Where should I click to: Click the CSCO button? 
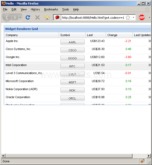[x=72, y=50]
